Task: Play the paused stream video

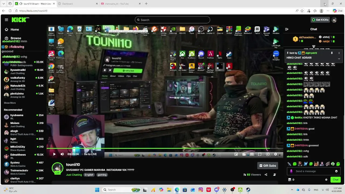Action: (54, 154)
